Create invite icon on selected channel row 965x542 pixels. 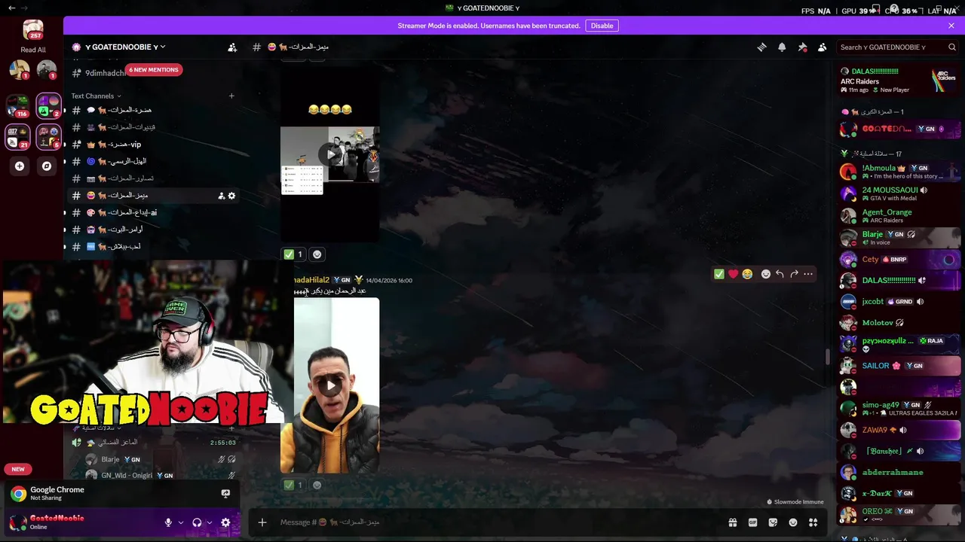[221, 196]
